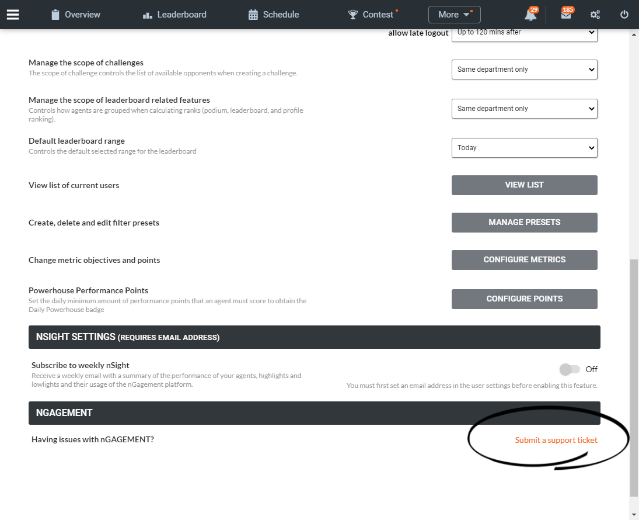Click the power logout icon
The height and width of the screenshot is (520, 639).
624,15
